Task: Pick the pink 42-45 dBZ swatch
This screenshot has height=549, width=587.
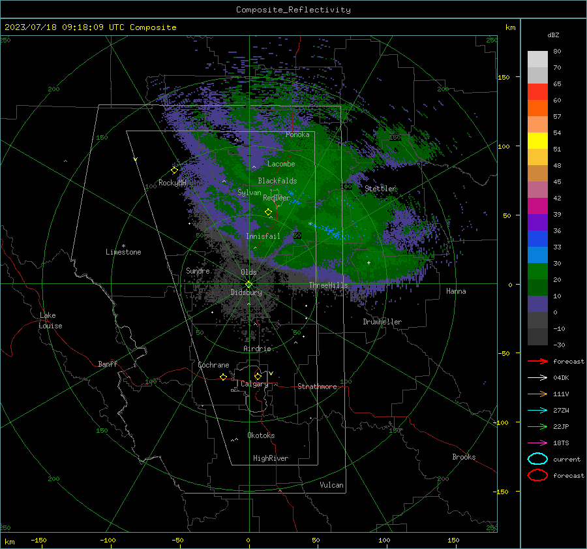Action: coord(537,189)
